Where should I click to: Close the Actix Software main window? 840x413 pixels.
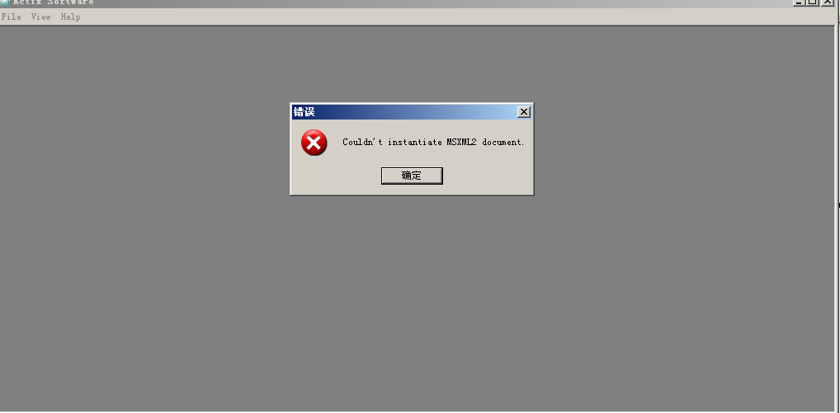(828, 2)
